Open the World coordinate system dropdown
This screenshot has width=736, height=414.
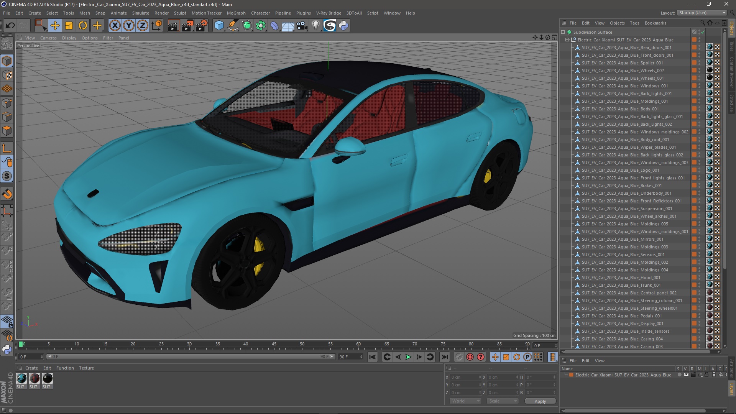(465, 401)
